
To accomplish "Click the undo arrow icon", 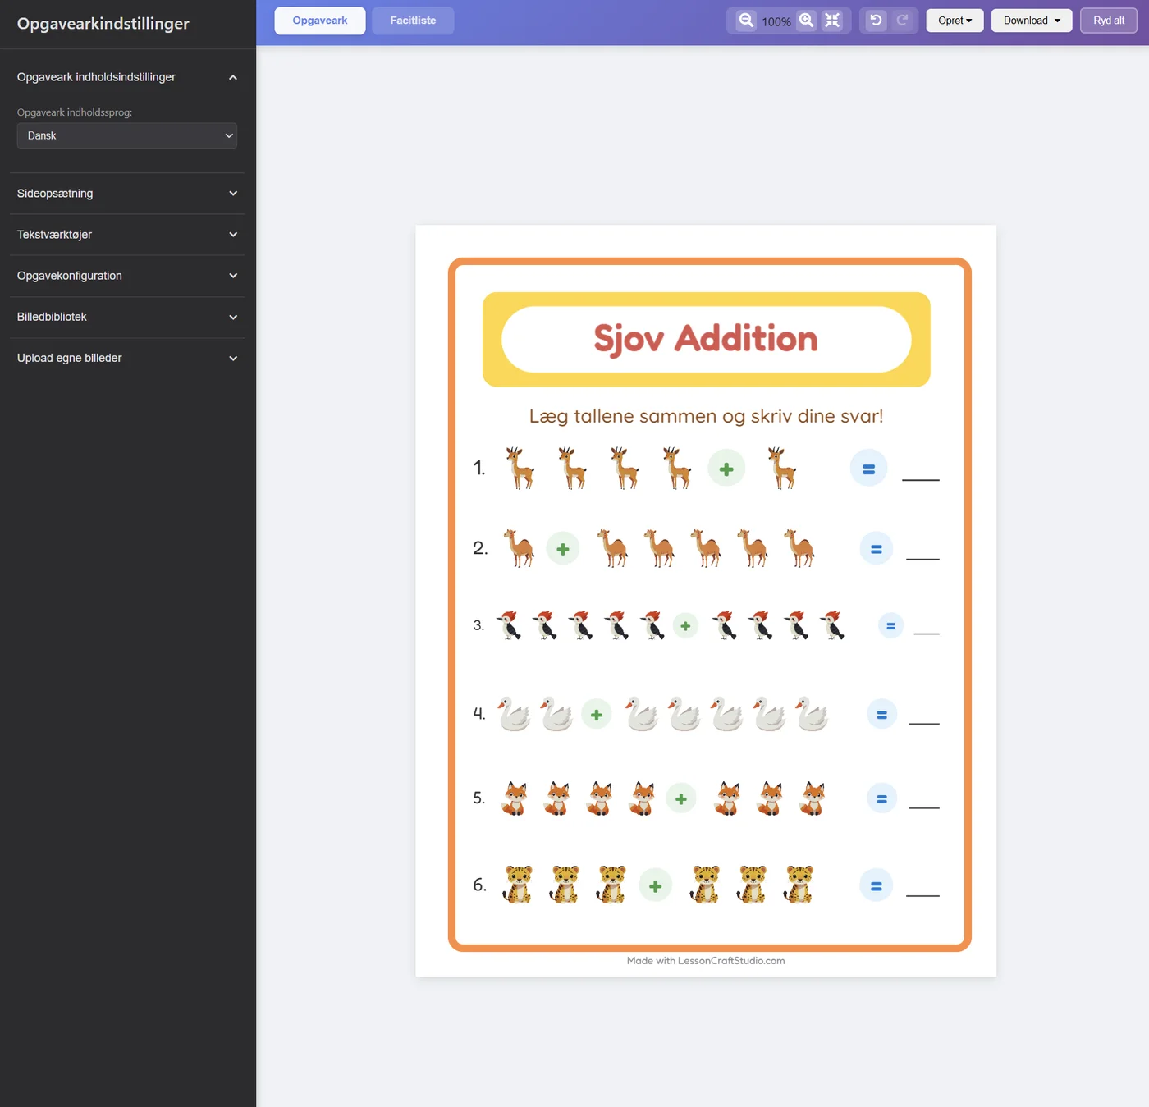I will coord(876,21).
